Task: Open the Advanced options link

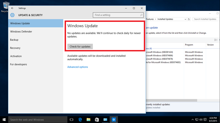Action: tap(78, 67)
